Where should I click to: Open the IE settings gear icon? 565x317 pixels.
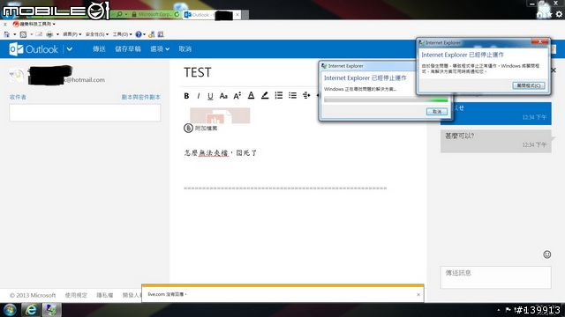point(559,14)
